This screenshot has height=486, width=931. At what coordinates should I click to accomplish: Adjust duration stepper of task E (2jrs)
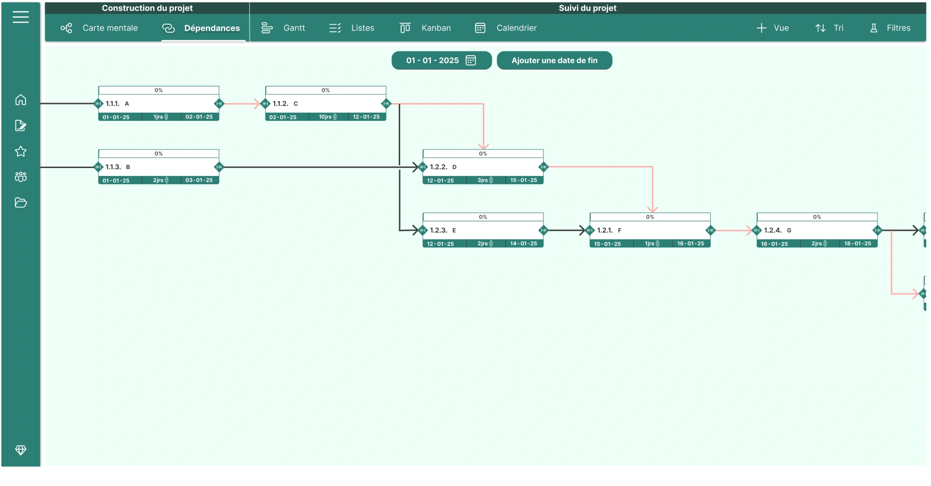pyautogui.click(x=491, y=243)
